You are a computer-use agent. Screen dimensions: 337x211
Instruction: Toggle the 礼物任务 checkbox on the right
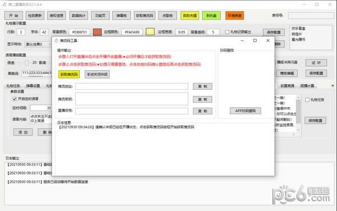pos(307,100)
